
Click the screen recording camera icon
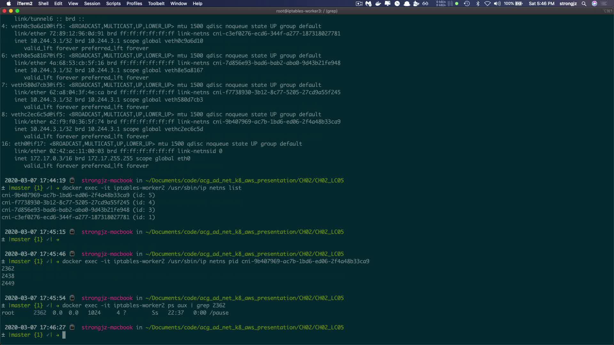pos(359,4)
